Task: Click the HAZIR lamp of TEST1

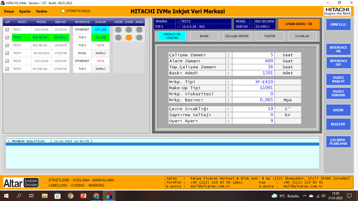Action: pyautogui.click(x=118, y=30)
